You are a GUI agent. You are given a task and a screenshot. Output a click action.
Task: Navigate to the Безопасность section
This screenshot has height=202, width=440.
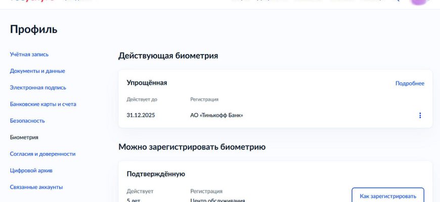pyautogui.click(x=27, y=121)
